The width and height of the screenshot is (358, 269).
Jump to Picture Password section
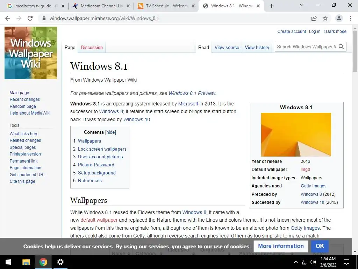(96, 165)
